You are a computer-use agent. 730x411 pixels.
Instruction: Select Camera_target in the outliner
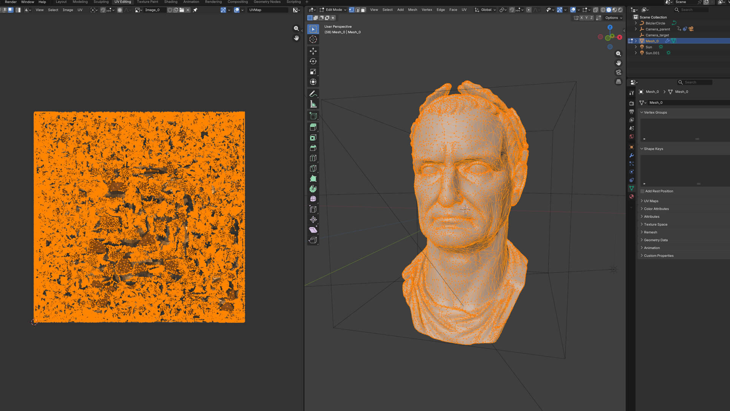(657, 35)
